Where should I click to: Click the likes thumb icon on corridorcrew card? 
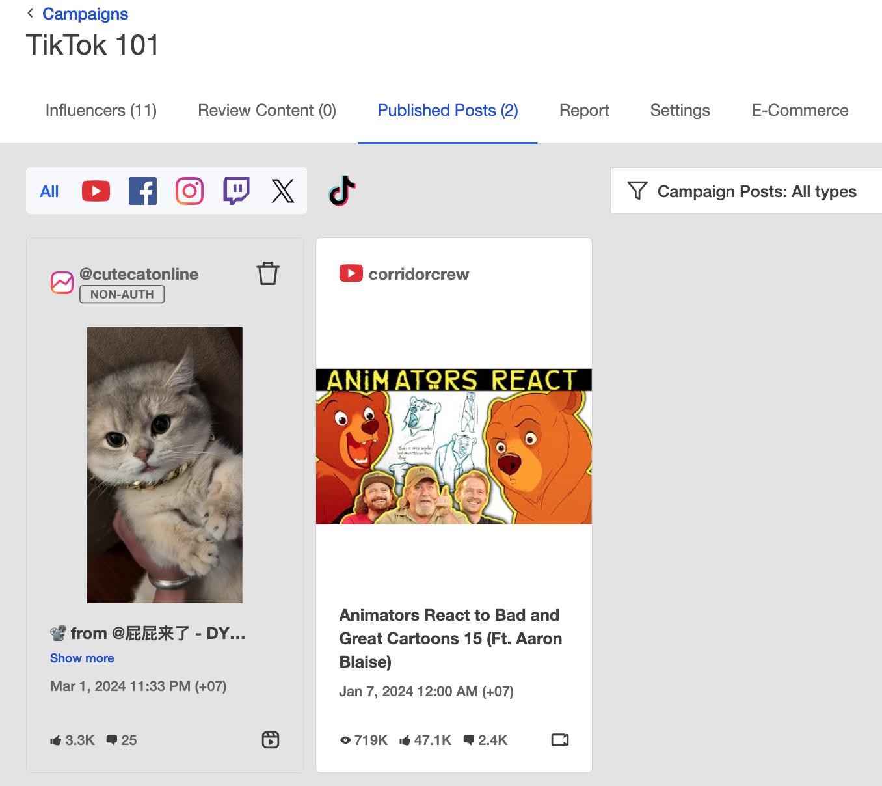(x=405, y=740)
